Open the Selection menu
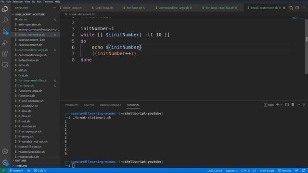This screenshot has height=173, width=308. [17, 1]
